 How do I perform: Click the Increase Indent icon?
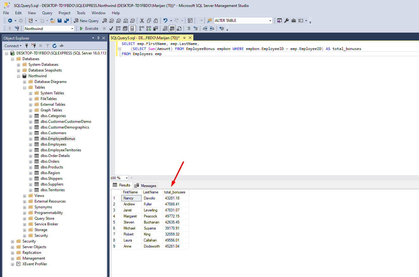coord(212,28)
